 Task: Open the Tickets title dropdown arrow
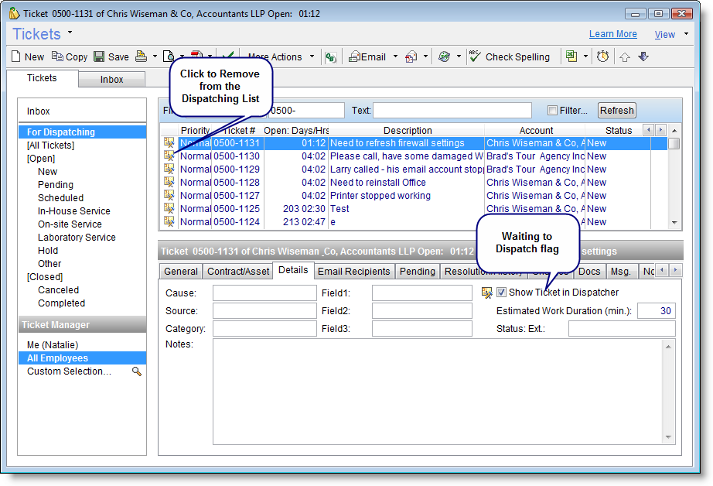pos(70,33)
